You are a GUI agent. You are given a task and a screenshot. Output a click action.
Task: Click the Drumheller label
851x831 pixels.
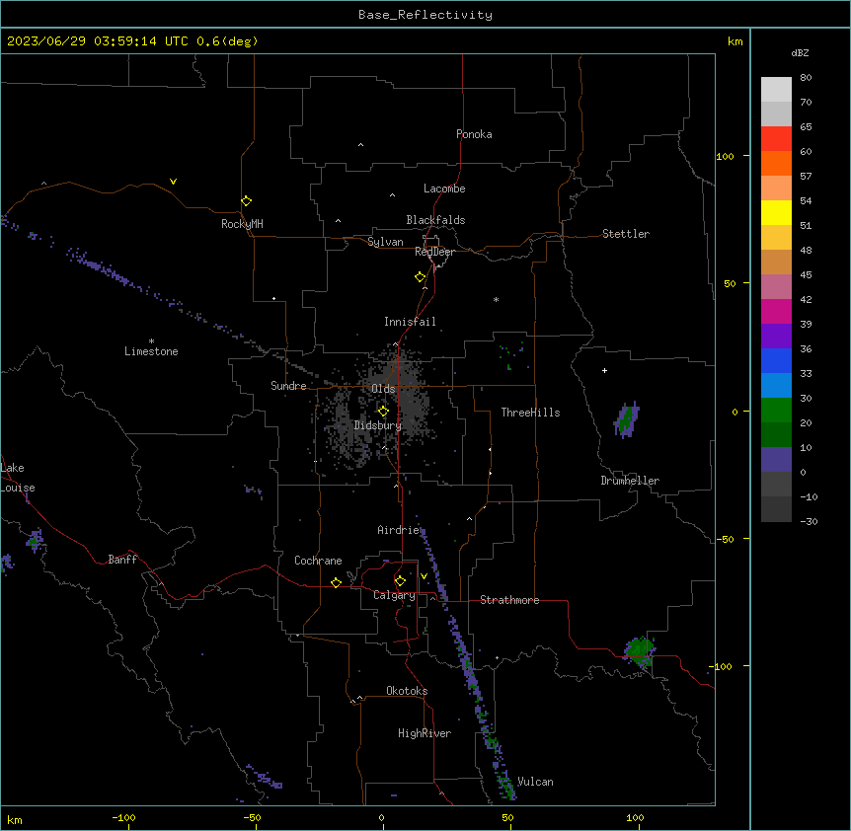coord(630,481)
